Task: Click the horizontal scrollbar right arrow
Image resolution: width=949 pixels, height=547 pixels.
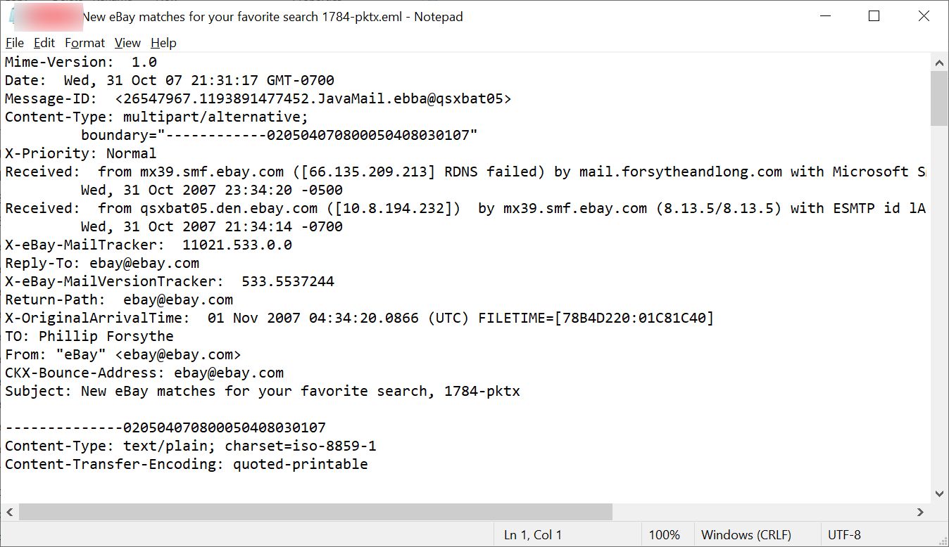Action: pos(921,512)
